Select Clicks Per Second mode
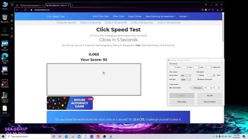This screenshot has height=139, width=248. pos(66,23)
